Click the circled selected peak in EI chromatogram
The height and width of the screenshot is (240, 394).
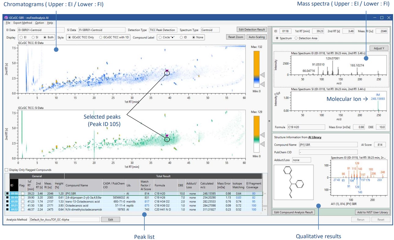coord(167,74)
